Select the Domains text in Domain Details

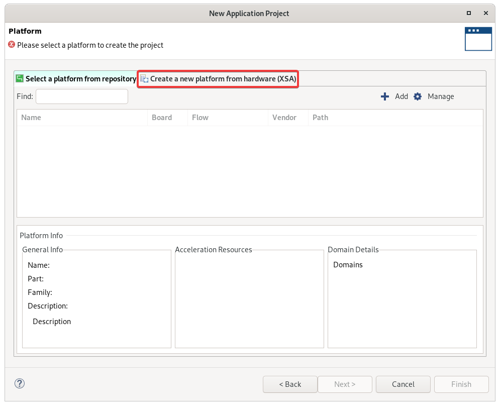(x=348, y=265)
